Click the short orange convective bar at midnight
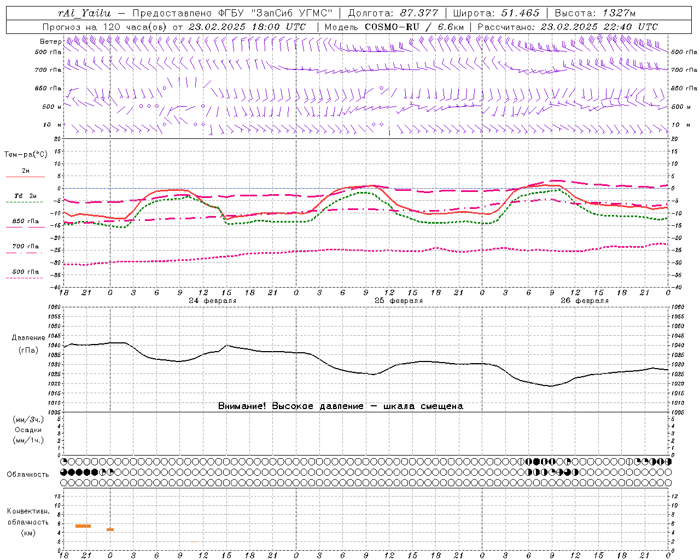Screen dimensions: 700x560 coord(110,529)
